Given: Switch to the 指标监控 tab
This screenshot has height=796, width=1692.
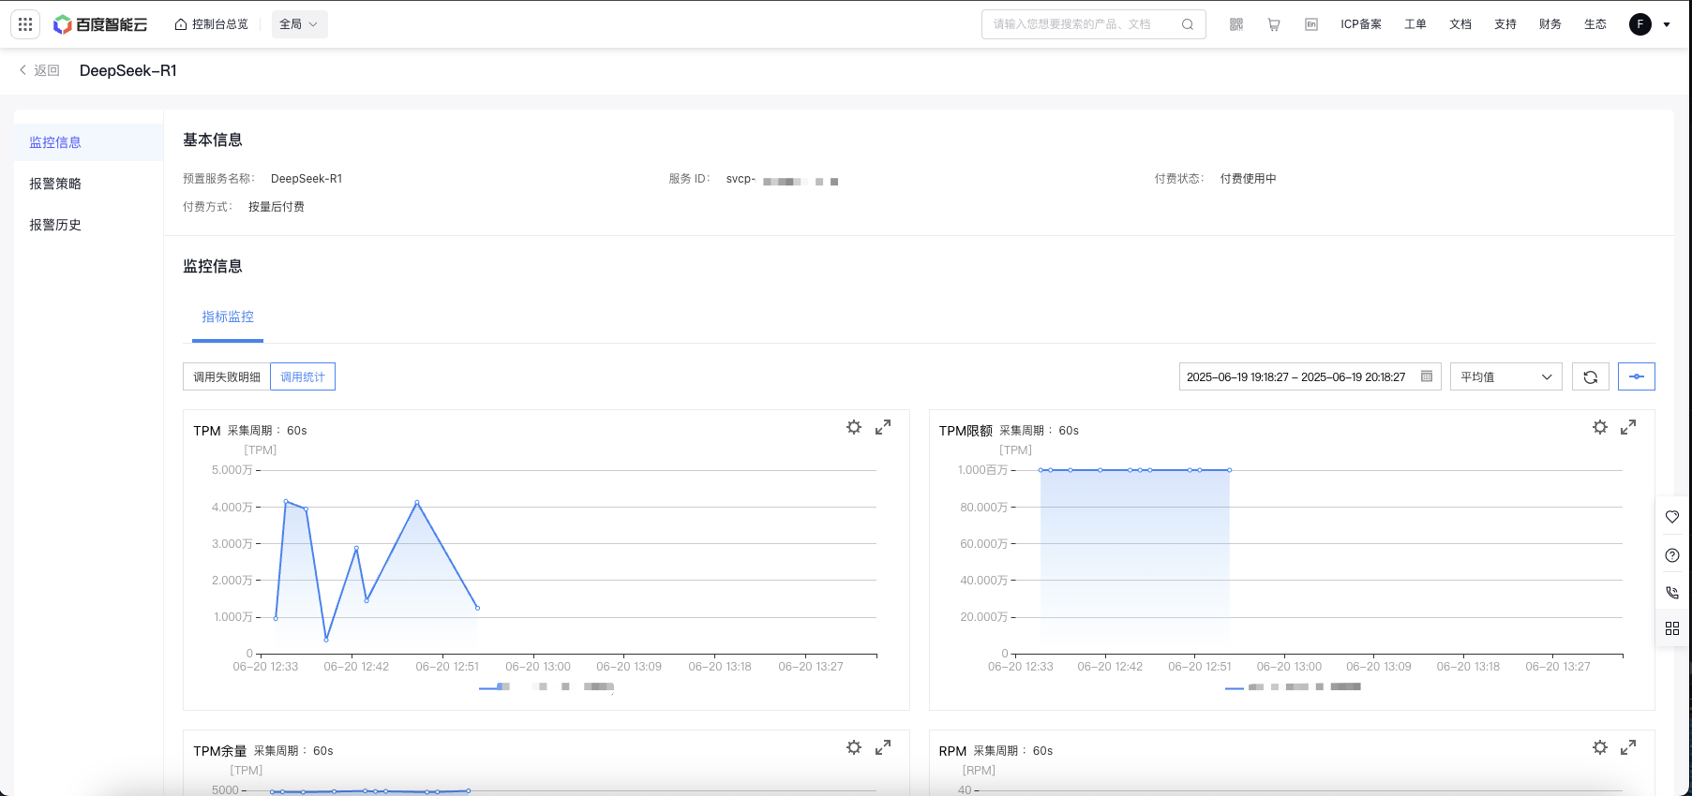Looking at the screenshot, I should coord(228,317).
